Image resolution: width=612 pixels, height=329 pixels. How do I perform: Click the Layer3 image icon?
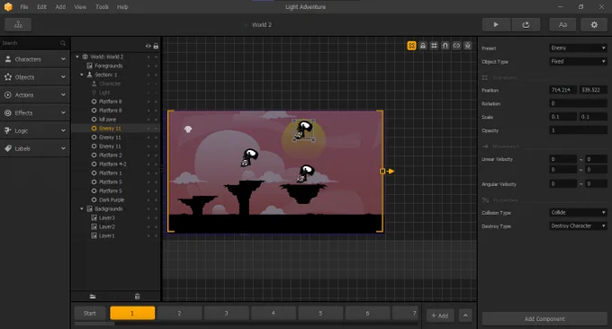[x=94, y=218]
